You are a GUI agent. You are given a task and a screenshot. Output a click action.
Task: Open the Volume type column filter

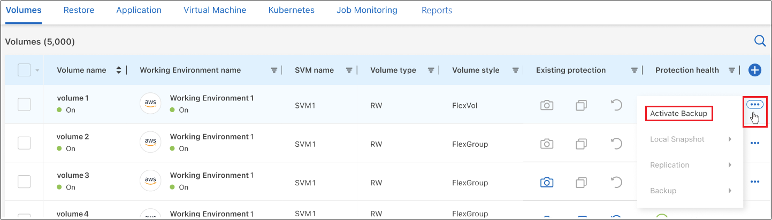pyautogui.click(x=431, y=70)
